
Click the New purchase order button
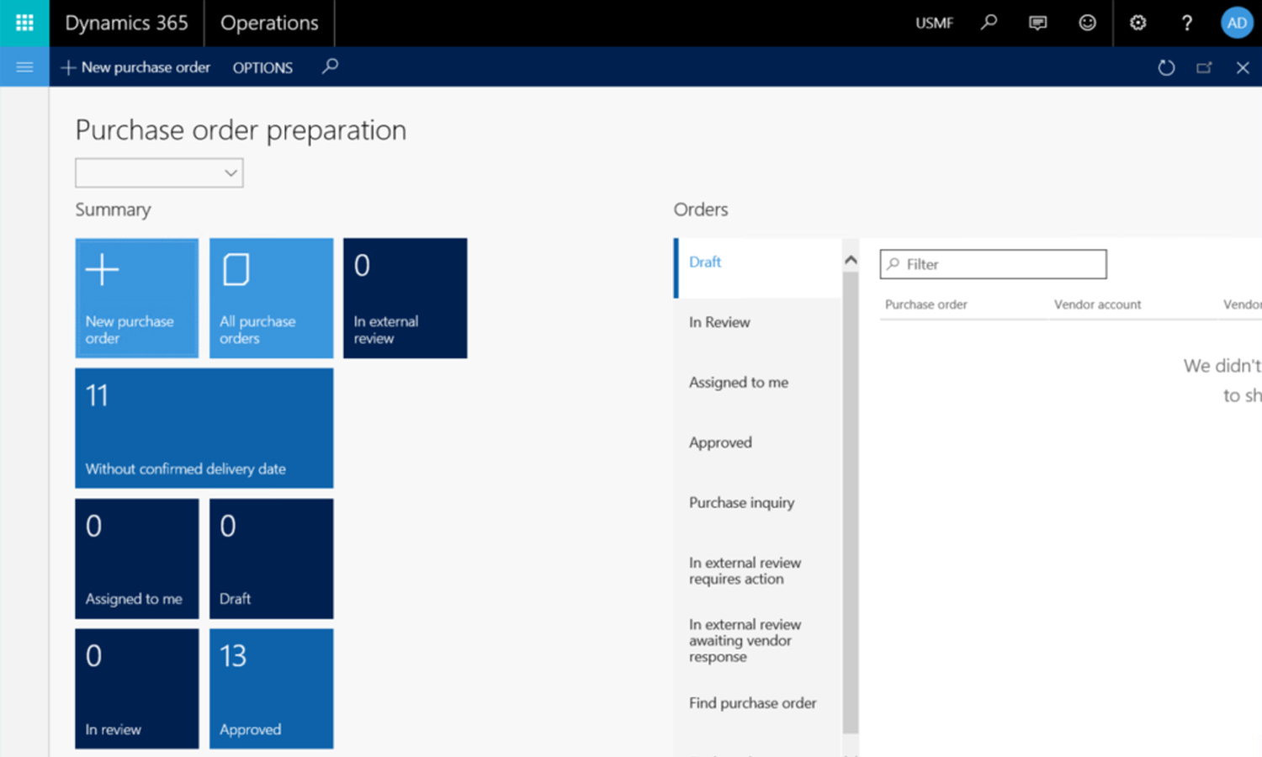coord(135,67)
